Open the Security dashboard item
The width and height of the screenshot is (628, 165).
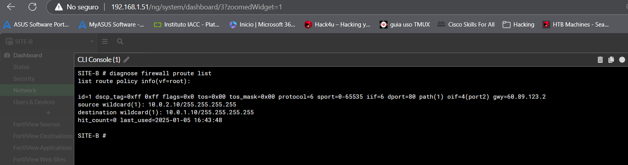[24, 79]
